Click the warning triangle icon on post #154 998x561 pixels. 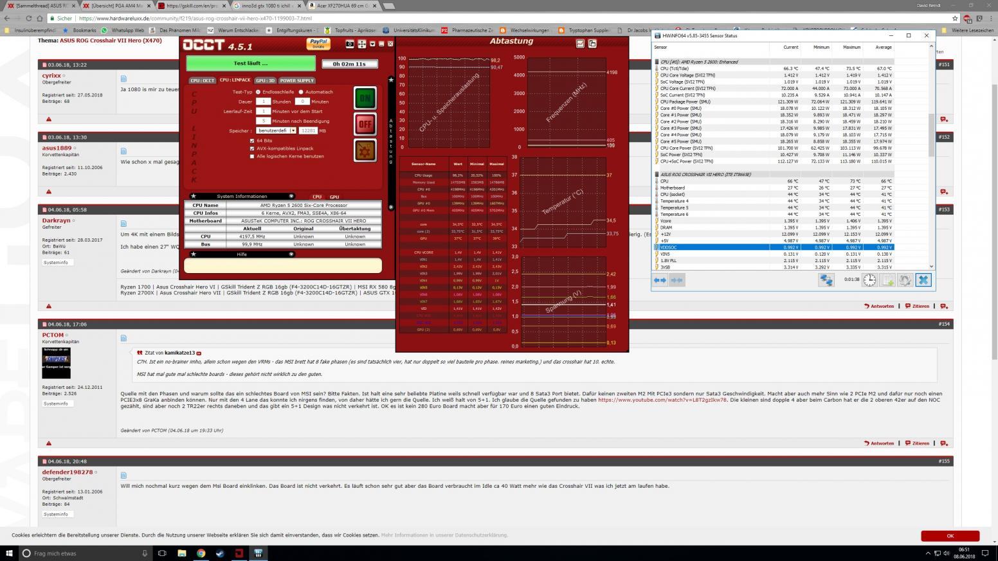(x=49, y=443)
